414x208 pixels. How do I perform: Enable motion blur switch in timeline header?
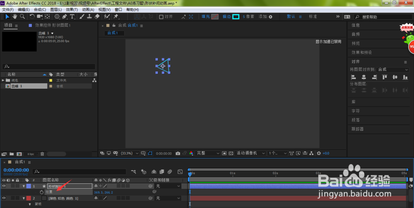pyautogui.click(x=170, y=172)
